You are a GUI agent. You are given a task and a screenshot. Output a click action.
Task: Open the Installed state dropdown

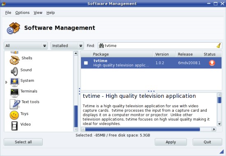(x=67, y=46)
